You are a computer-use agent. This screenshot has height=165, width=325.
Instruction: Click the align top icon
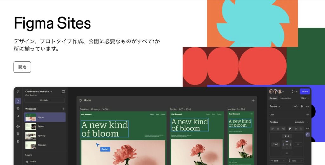(290, 129)
